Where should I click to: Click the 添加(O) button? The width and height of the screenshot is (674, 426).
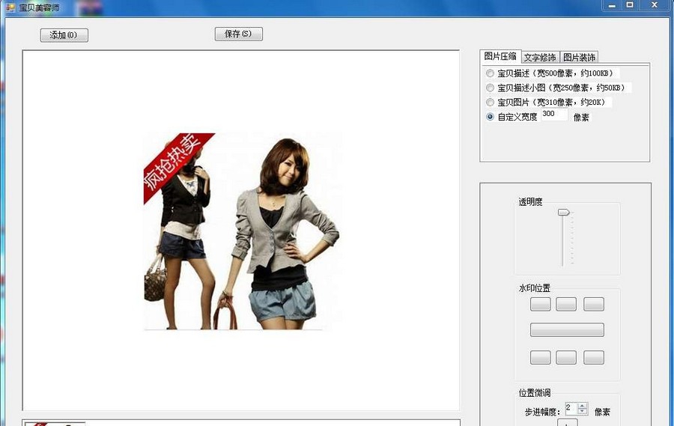[64, 35]
